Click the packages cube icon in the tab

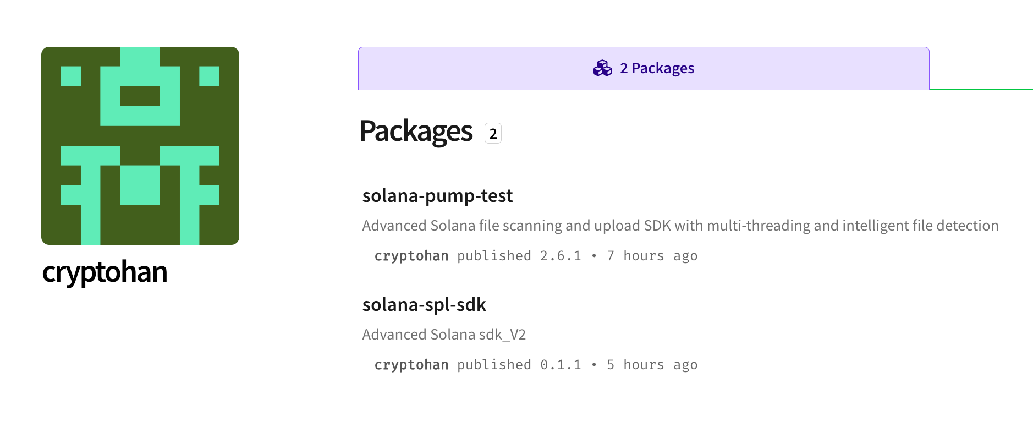(x=602, y=68)
